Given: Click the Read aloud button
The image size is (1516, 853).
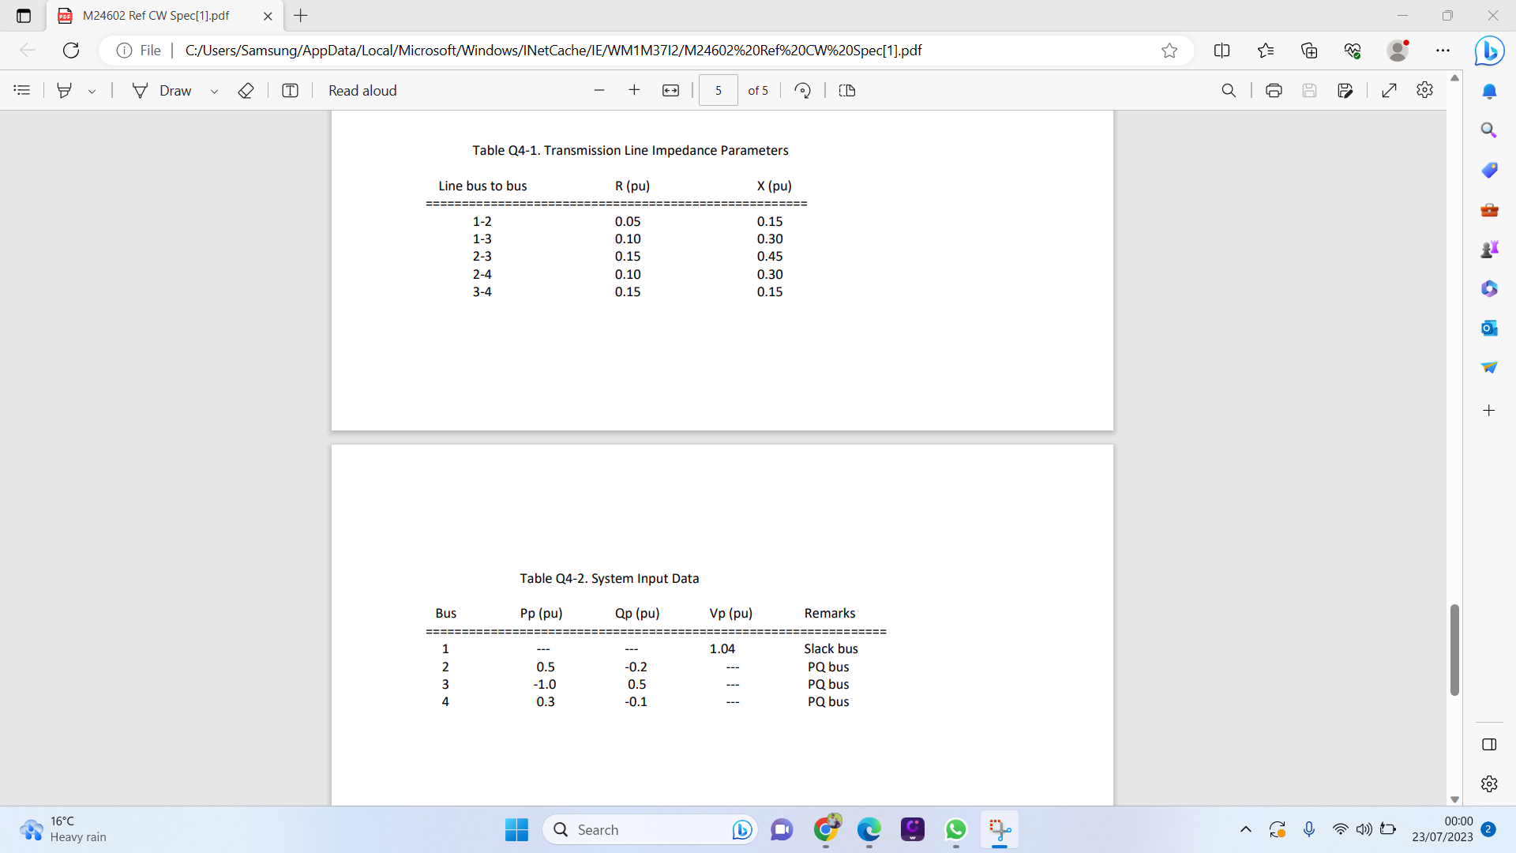Looking at the screenshot, I should tap(362, 91).
